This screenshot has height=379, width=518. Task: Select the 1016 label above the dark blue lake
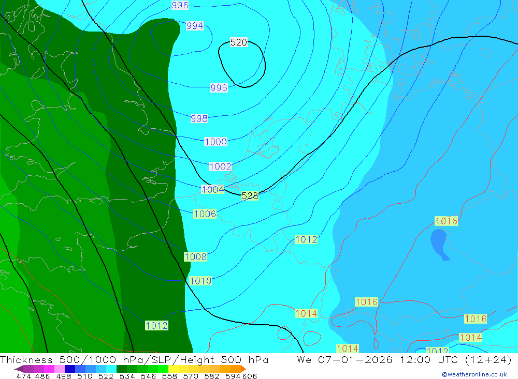447,221
